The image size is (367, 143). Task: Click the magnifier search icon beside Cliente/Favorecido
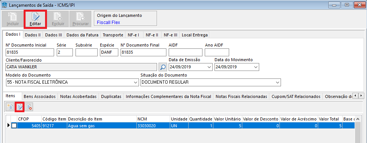163,67
